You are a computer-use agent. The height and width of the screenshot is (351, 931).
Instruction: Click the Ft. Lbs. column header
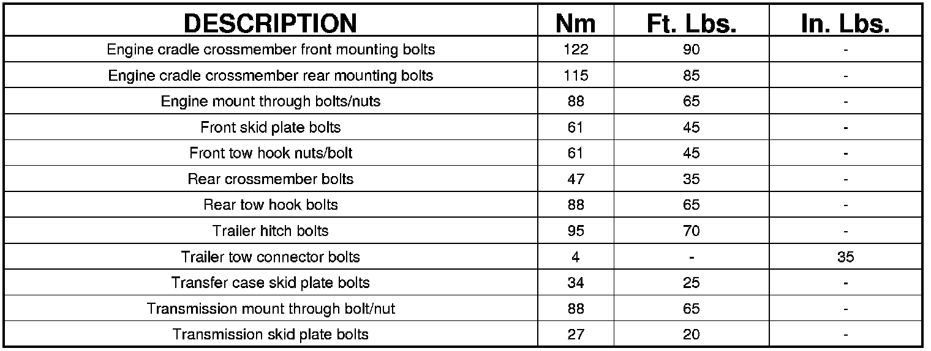point(691,23)
